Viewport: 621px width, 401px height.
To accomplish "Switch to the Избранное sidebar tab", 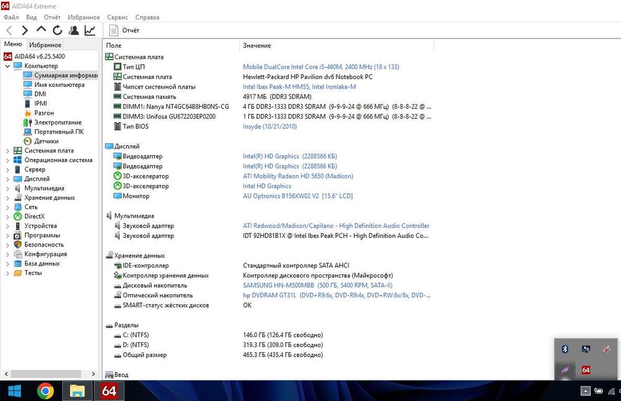I will 45,45.
